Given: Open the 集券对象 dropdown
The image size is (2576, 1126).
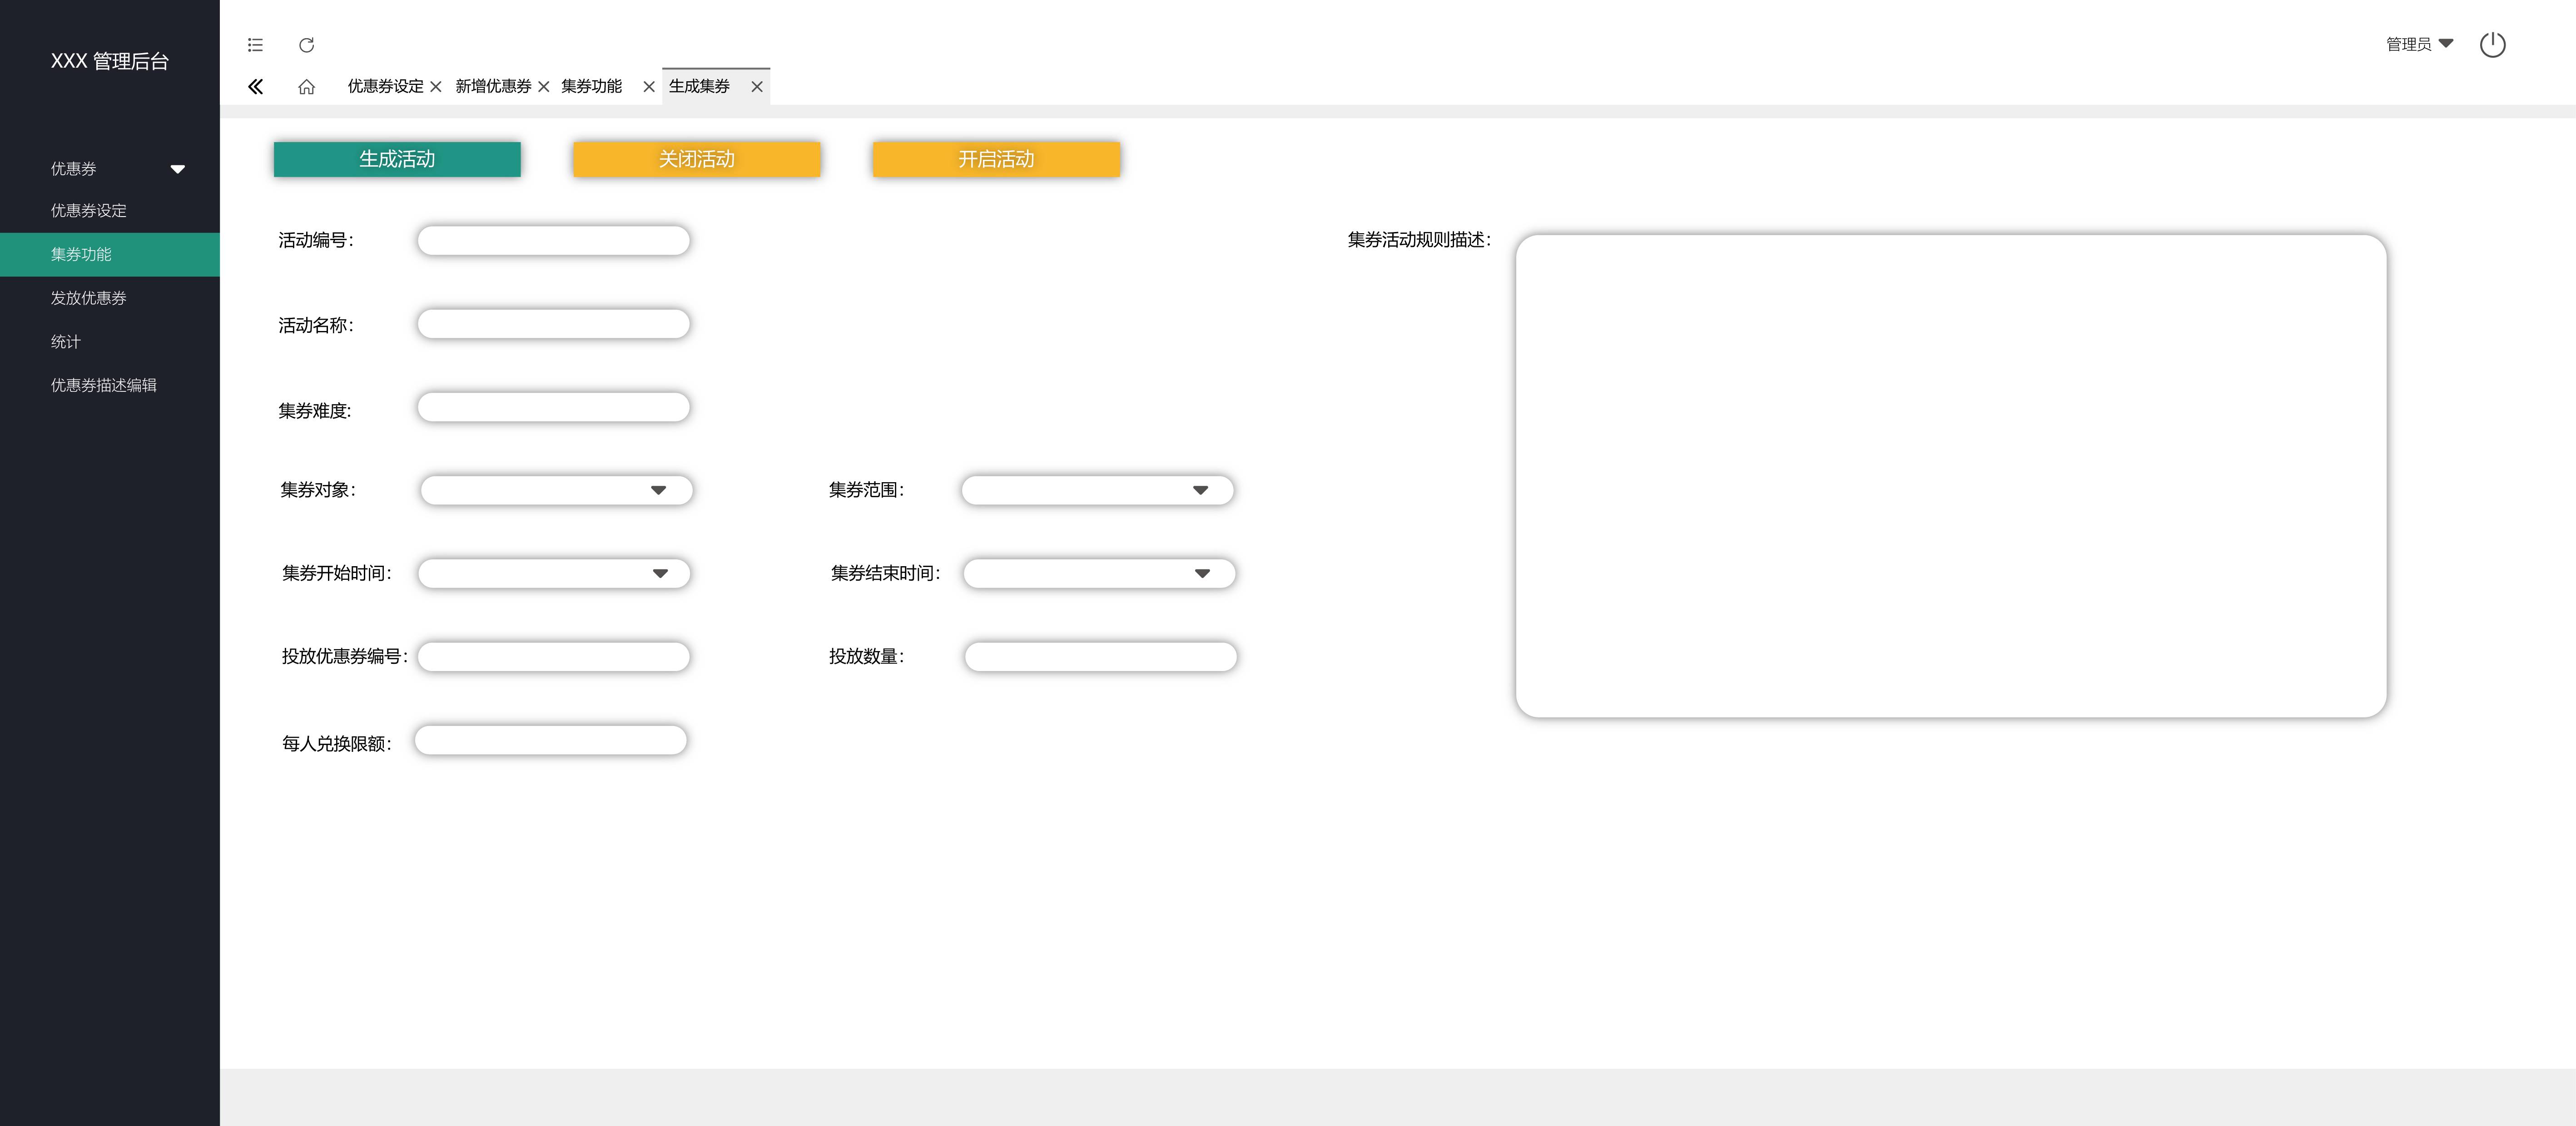Looking at the screenshot, I should click(658, 490).
